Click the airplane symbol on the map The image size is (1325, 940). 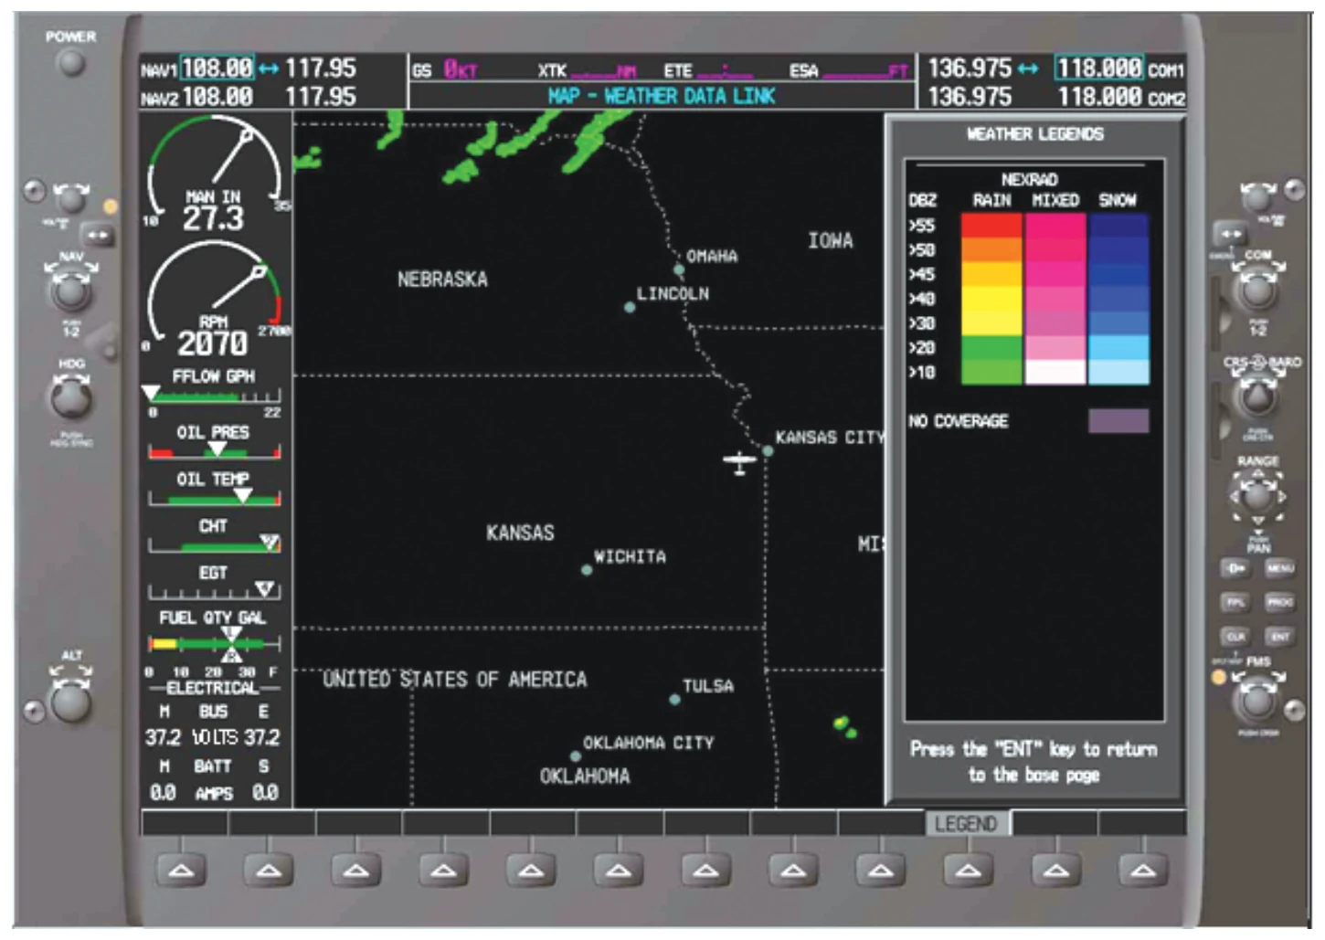pyautogui.click(x=739, y=463)
